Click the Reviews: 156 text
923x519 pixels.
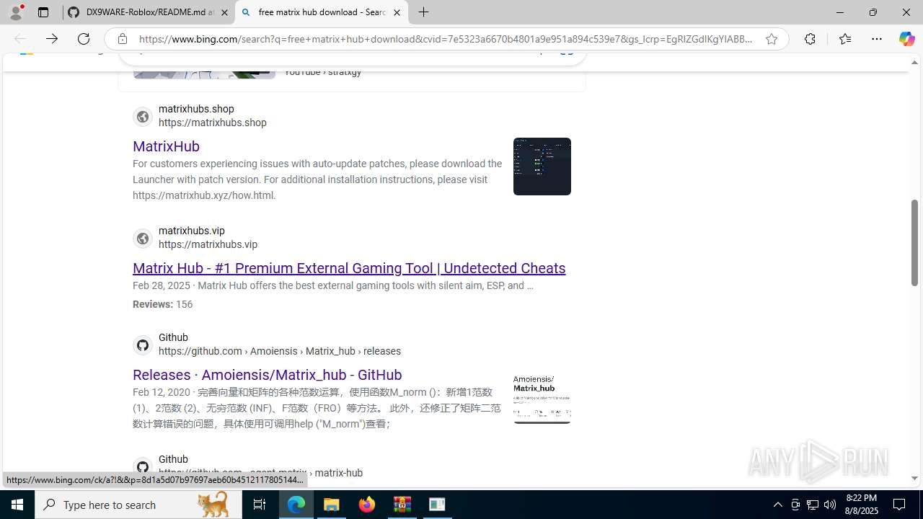click(x=162, y=304)
